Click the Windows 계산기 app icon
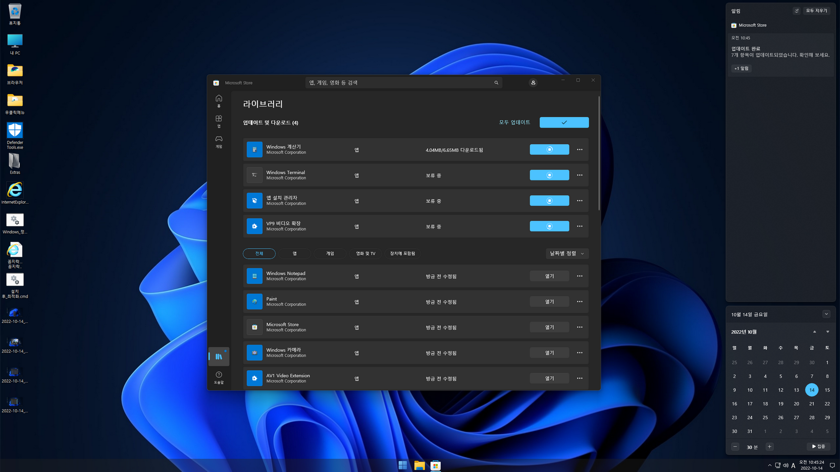This screenshot has width=840, height=472. tap(254, 149)
